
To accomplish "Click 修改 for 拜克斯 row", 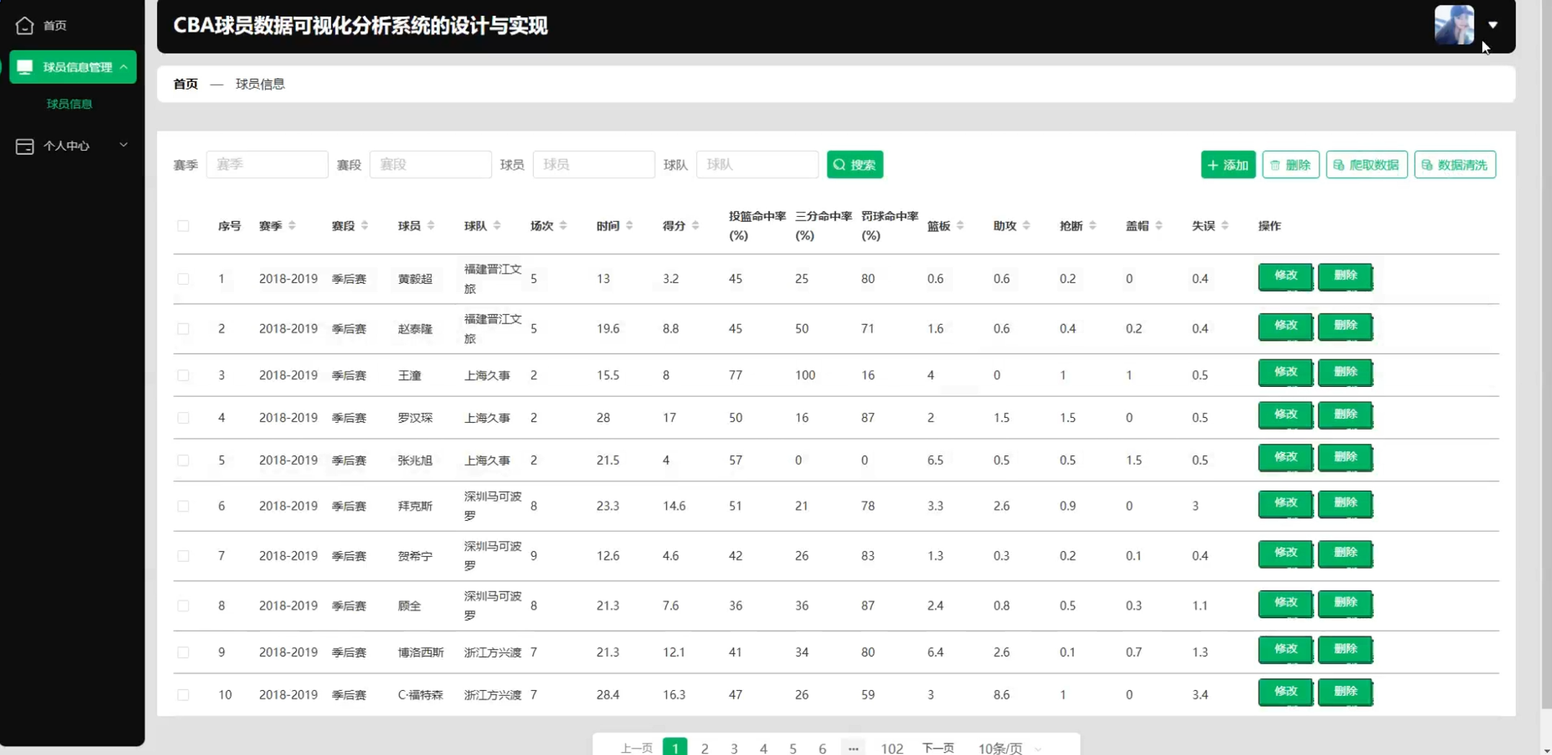I will pos(1286,504).
